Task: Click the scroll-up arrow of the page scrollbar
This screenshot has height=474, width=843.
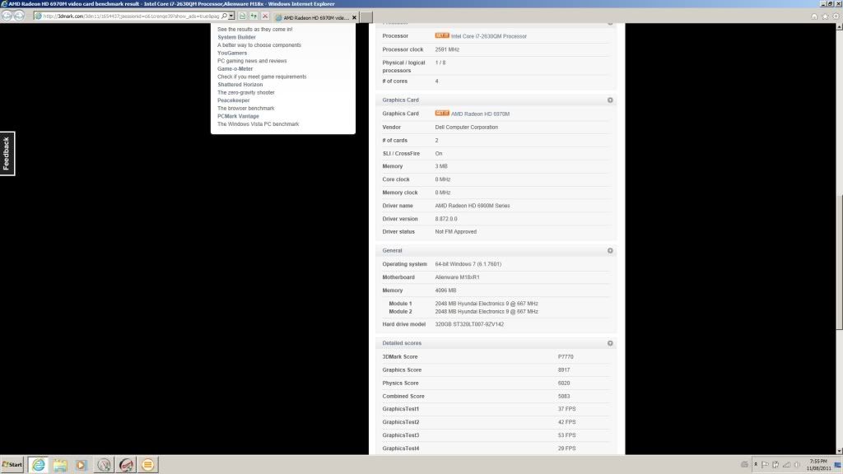Action: click(839, 27)
